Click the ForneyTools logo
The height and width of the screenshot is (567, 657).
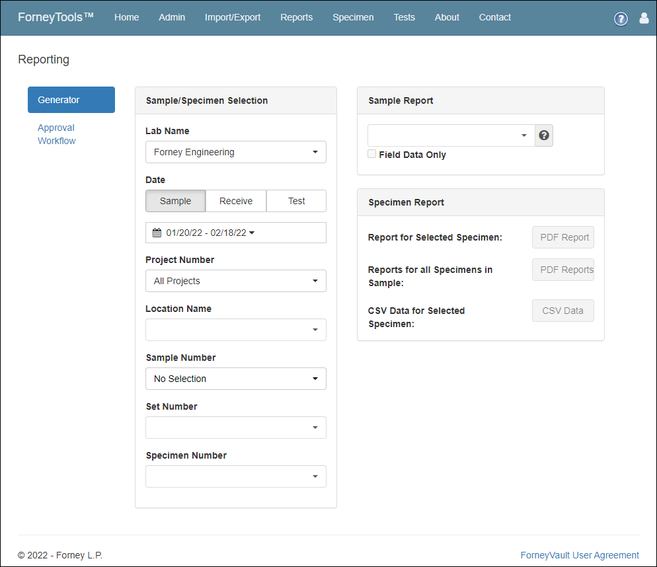coord(56,17)
